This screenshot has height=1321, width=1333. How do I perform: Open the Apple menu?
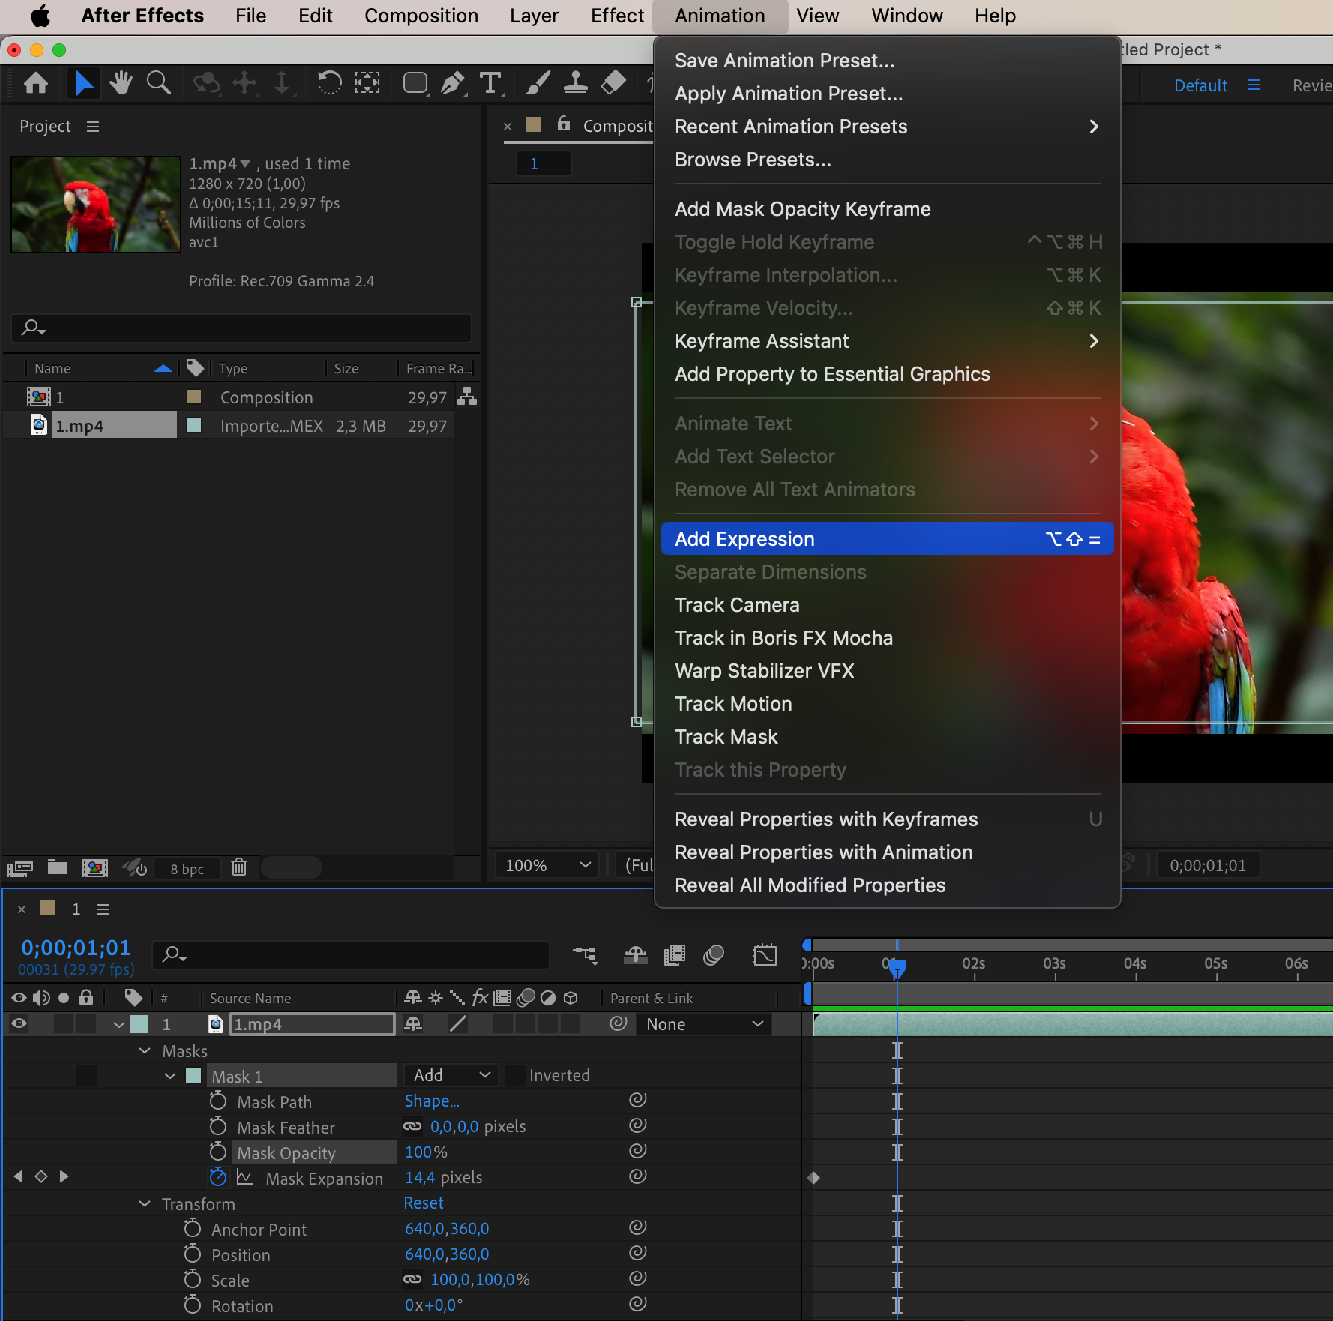(x=40, y=16)
